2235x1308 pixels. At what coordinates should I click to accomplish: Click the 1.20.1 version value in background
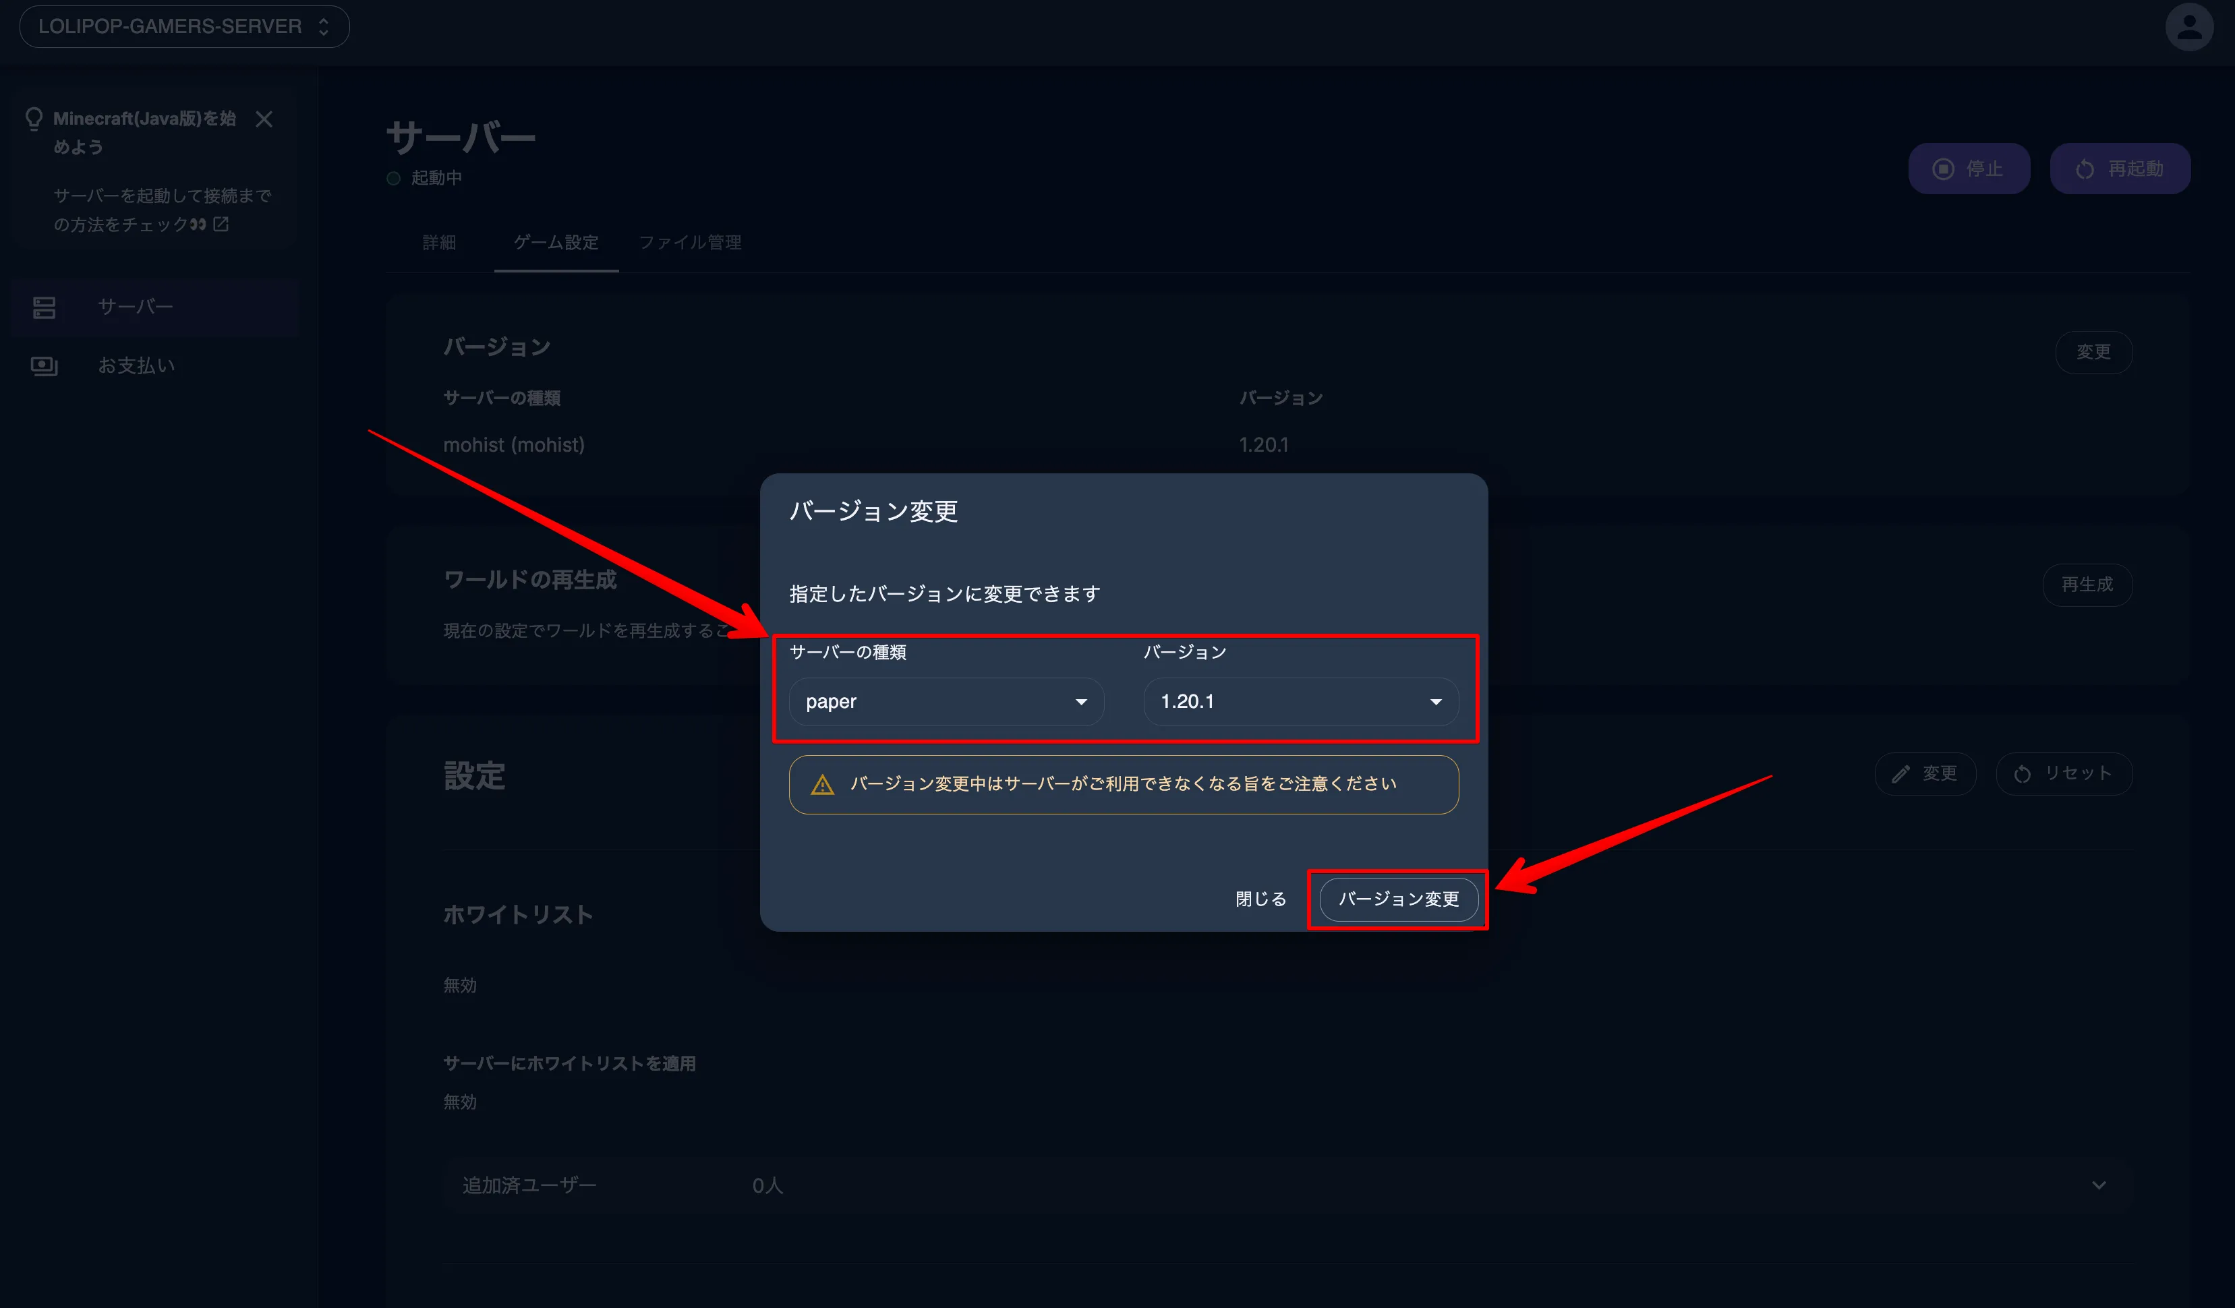point(1264,444)
